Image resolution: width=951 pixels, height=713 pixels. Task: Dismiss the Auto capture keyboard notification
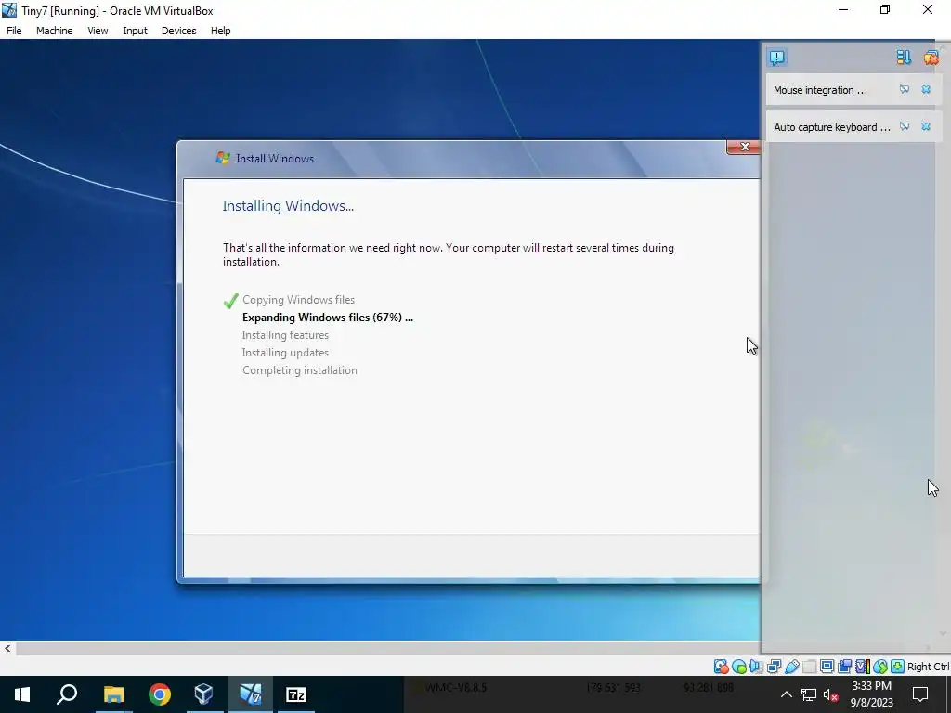(x=926, y=126)
